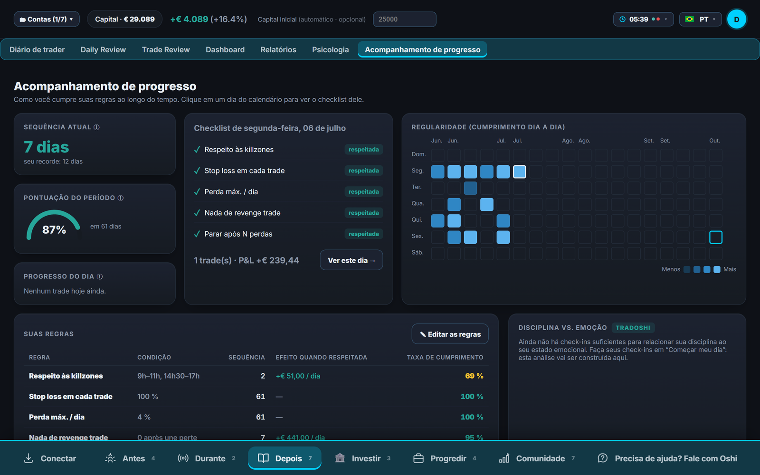760x475 pixels.
Task: Select the highlighted Monday July calendar cell
Action: [x=520, y=172]
